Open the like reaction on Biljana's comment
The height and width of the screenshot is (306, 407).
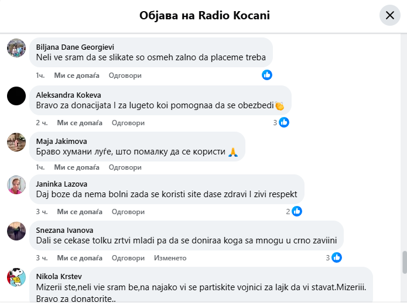(267, 75)
